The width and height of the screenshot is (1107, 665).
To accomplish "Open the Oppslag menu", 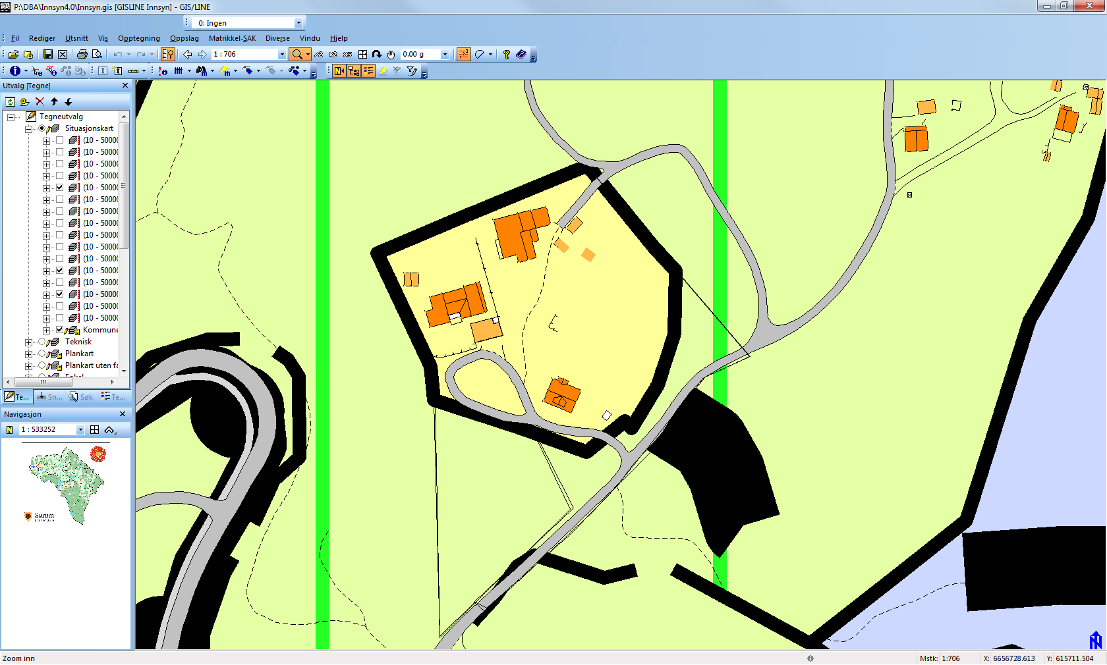I will (x=184, y=38).
